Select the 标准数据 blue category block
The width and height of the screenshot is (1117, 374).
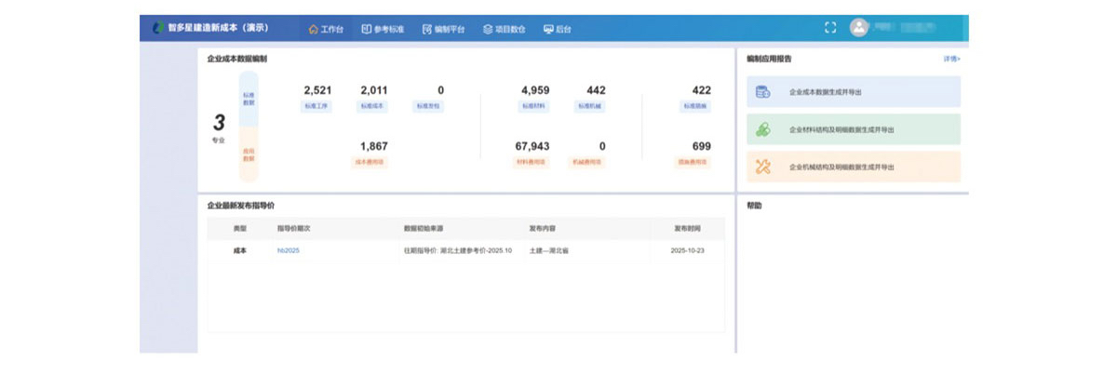(x=249, y=100)
